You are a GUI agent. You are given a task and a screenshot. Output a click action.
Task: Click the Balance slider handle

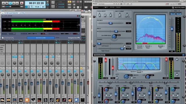(110, 23)
